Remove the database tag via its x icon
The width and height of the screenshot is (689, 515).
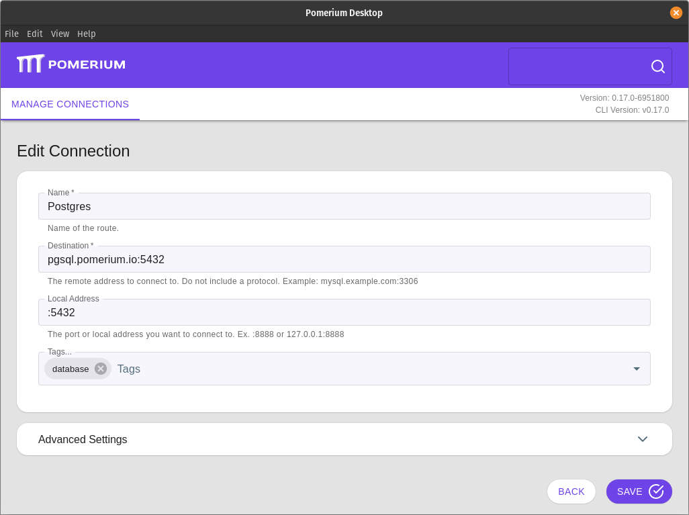(100, 369)
